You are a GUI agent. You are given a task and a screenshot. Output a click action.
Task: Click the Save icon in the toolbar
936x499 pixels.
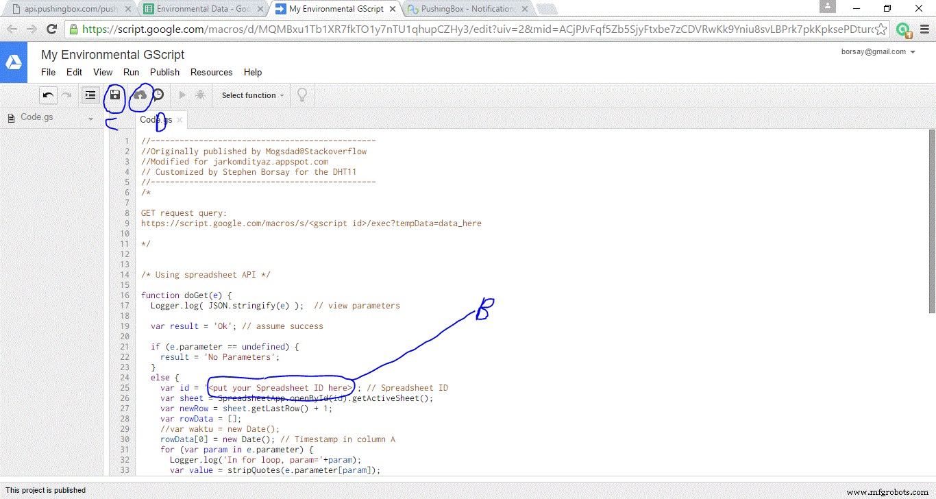114,95
